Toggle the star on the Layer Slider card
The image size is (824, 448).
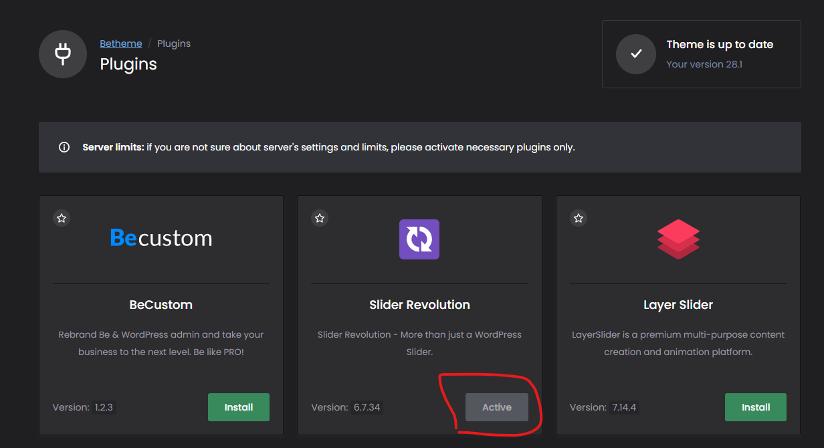pyautogui.click(x=579, y=218)
